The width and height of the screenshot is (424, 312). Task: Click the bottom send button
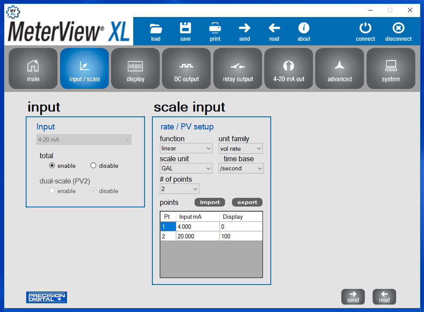353,297
